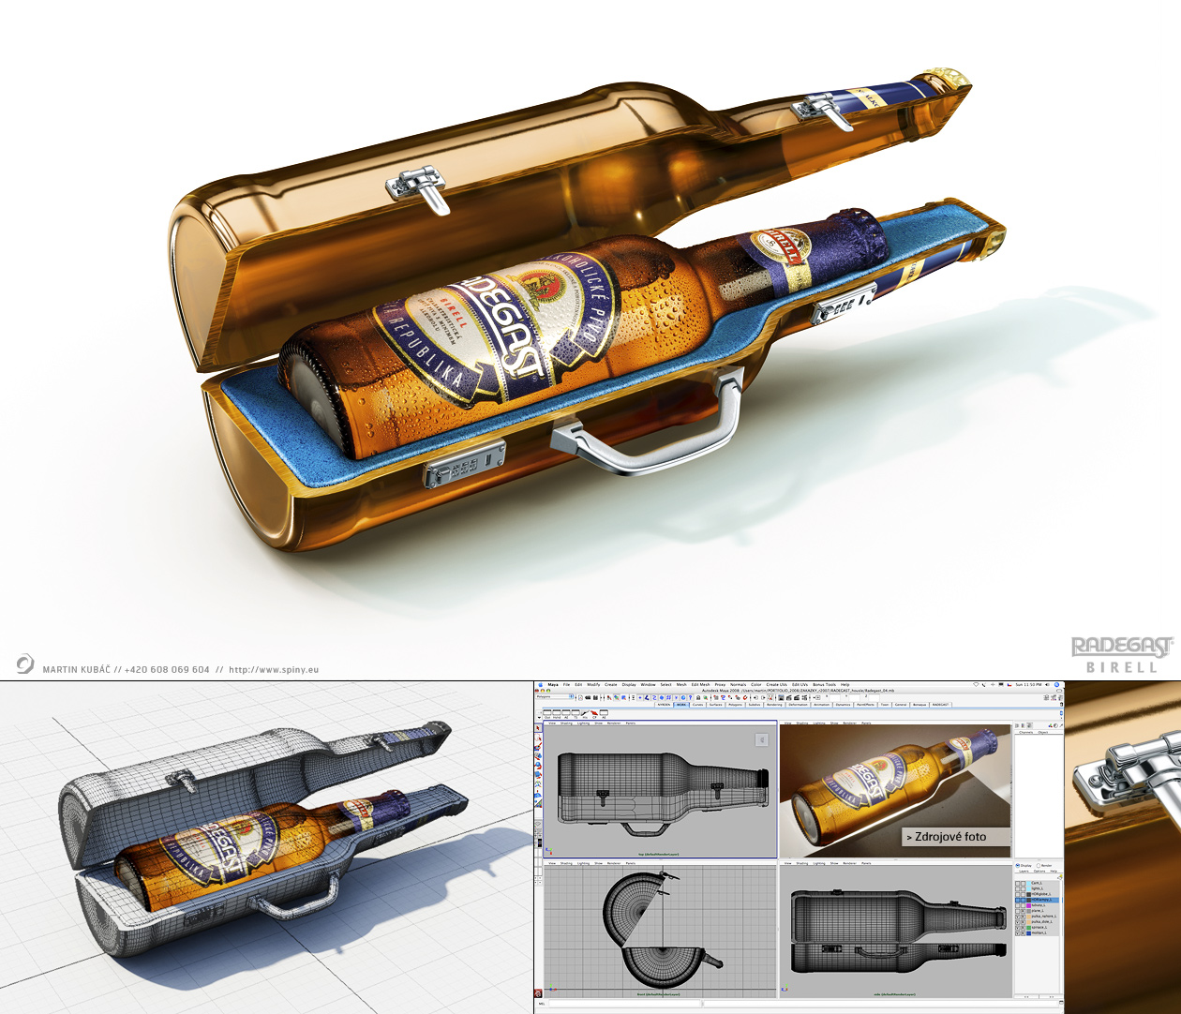Open Channels menu in Channel Box
This screenshot has height=1014, width=1181.
1026,732
